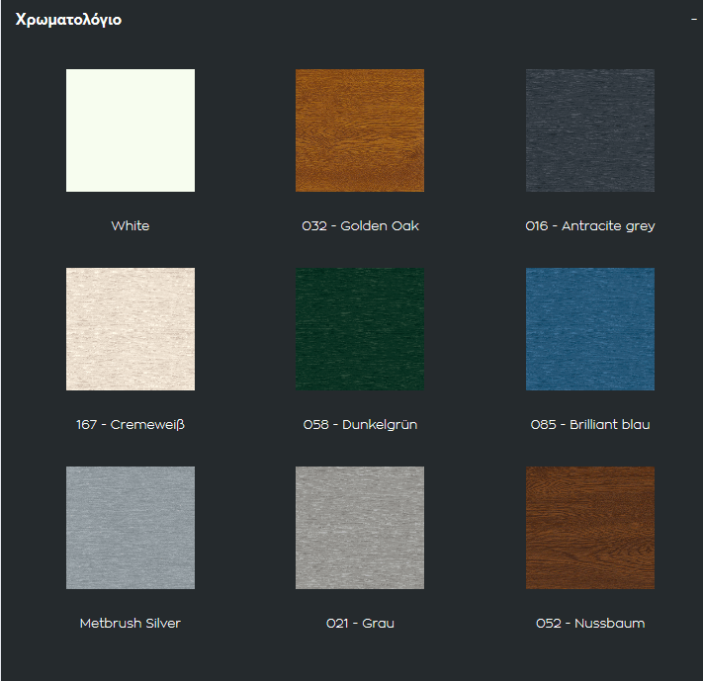Select the Metbrush Silver swatch

[x=131, y=528]
